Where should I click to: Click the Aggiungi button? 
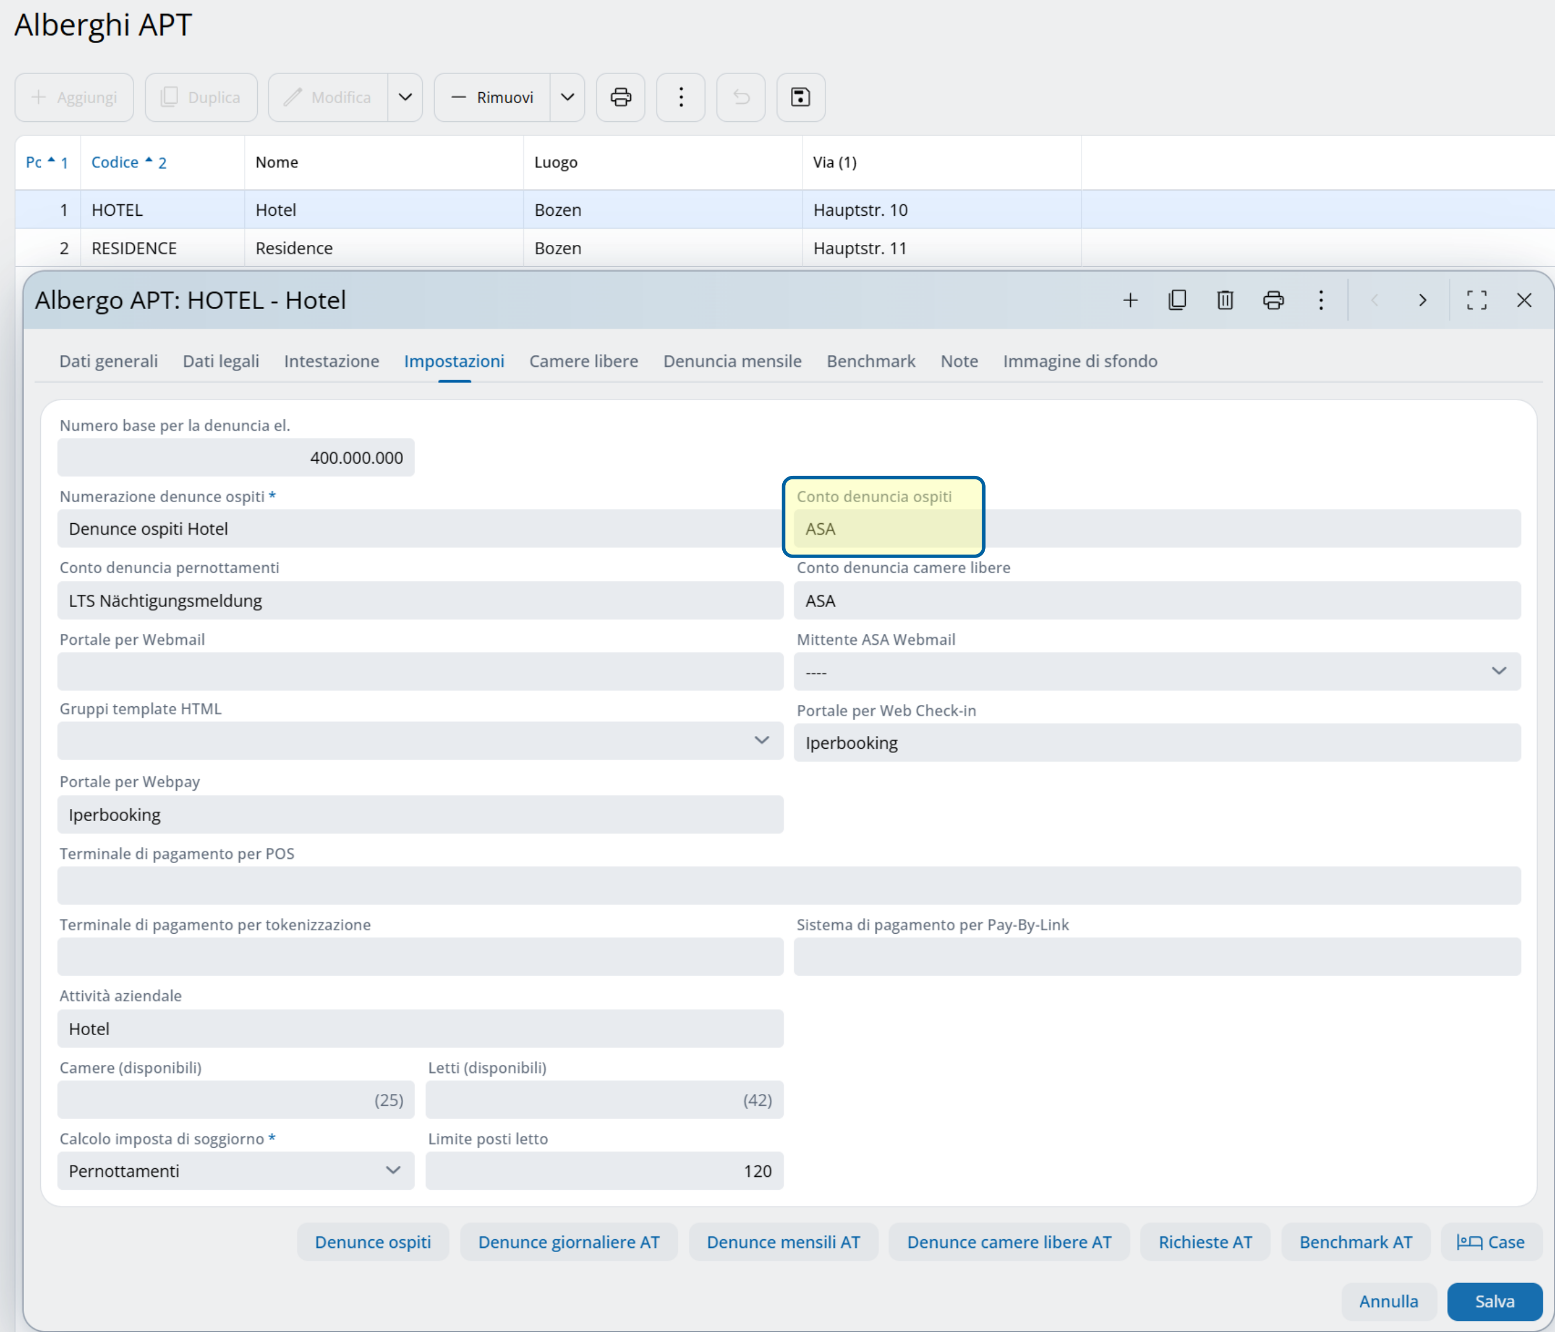(x=74, y=97)
